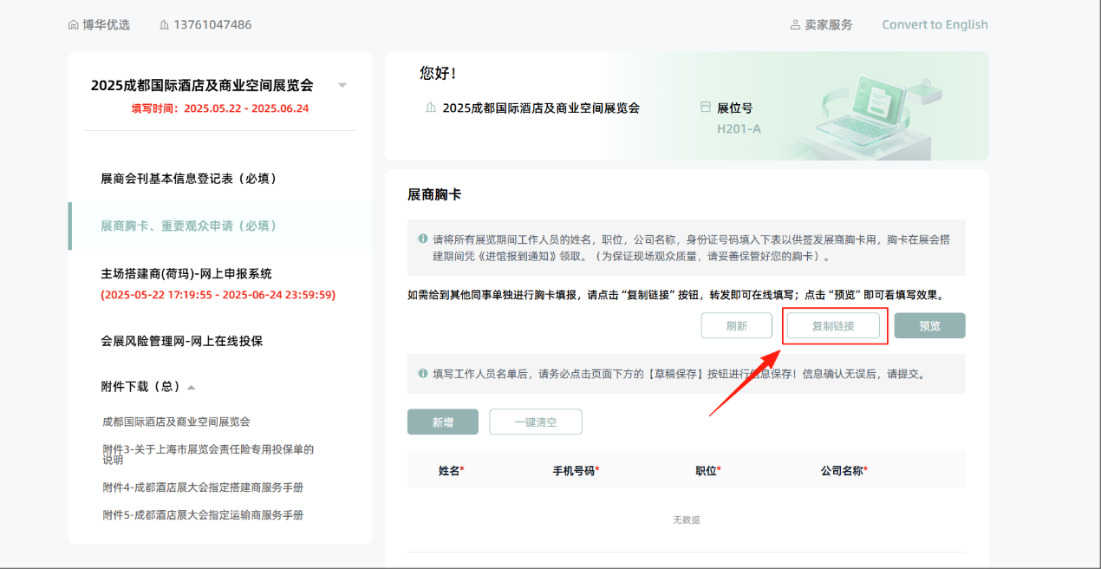Viewport: 1101px width, 569px height.
Task: Click the exhibition building icon in greeting banner
Action: [431, 108]
